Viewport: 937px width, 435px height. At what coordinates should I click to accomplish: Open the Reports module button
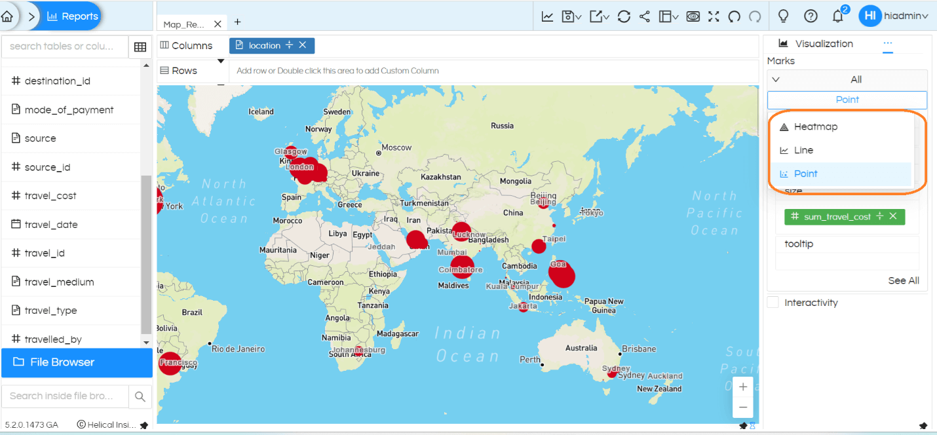tap(72, 16)
